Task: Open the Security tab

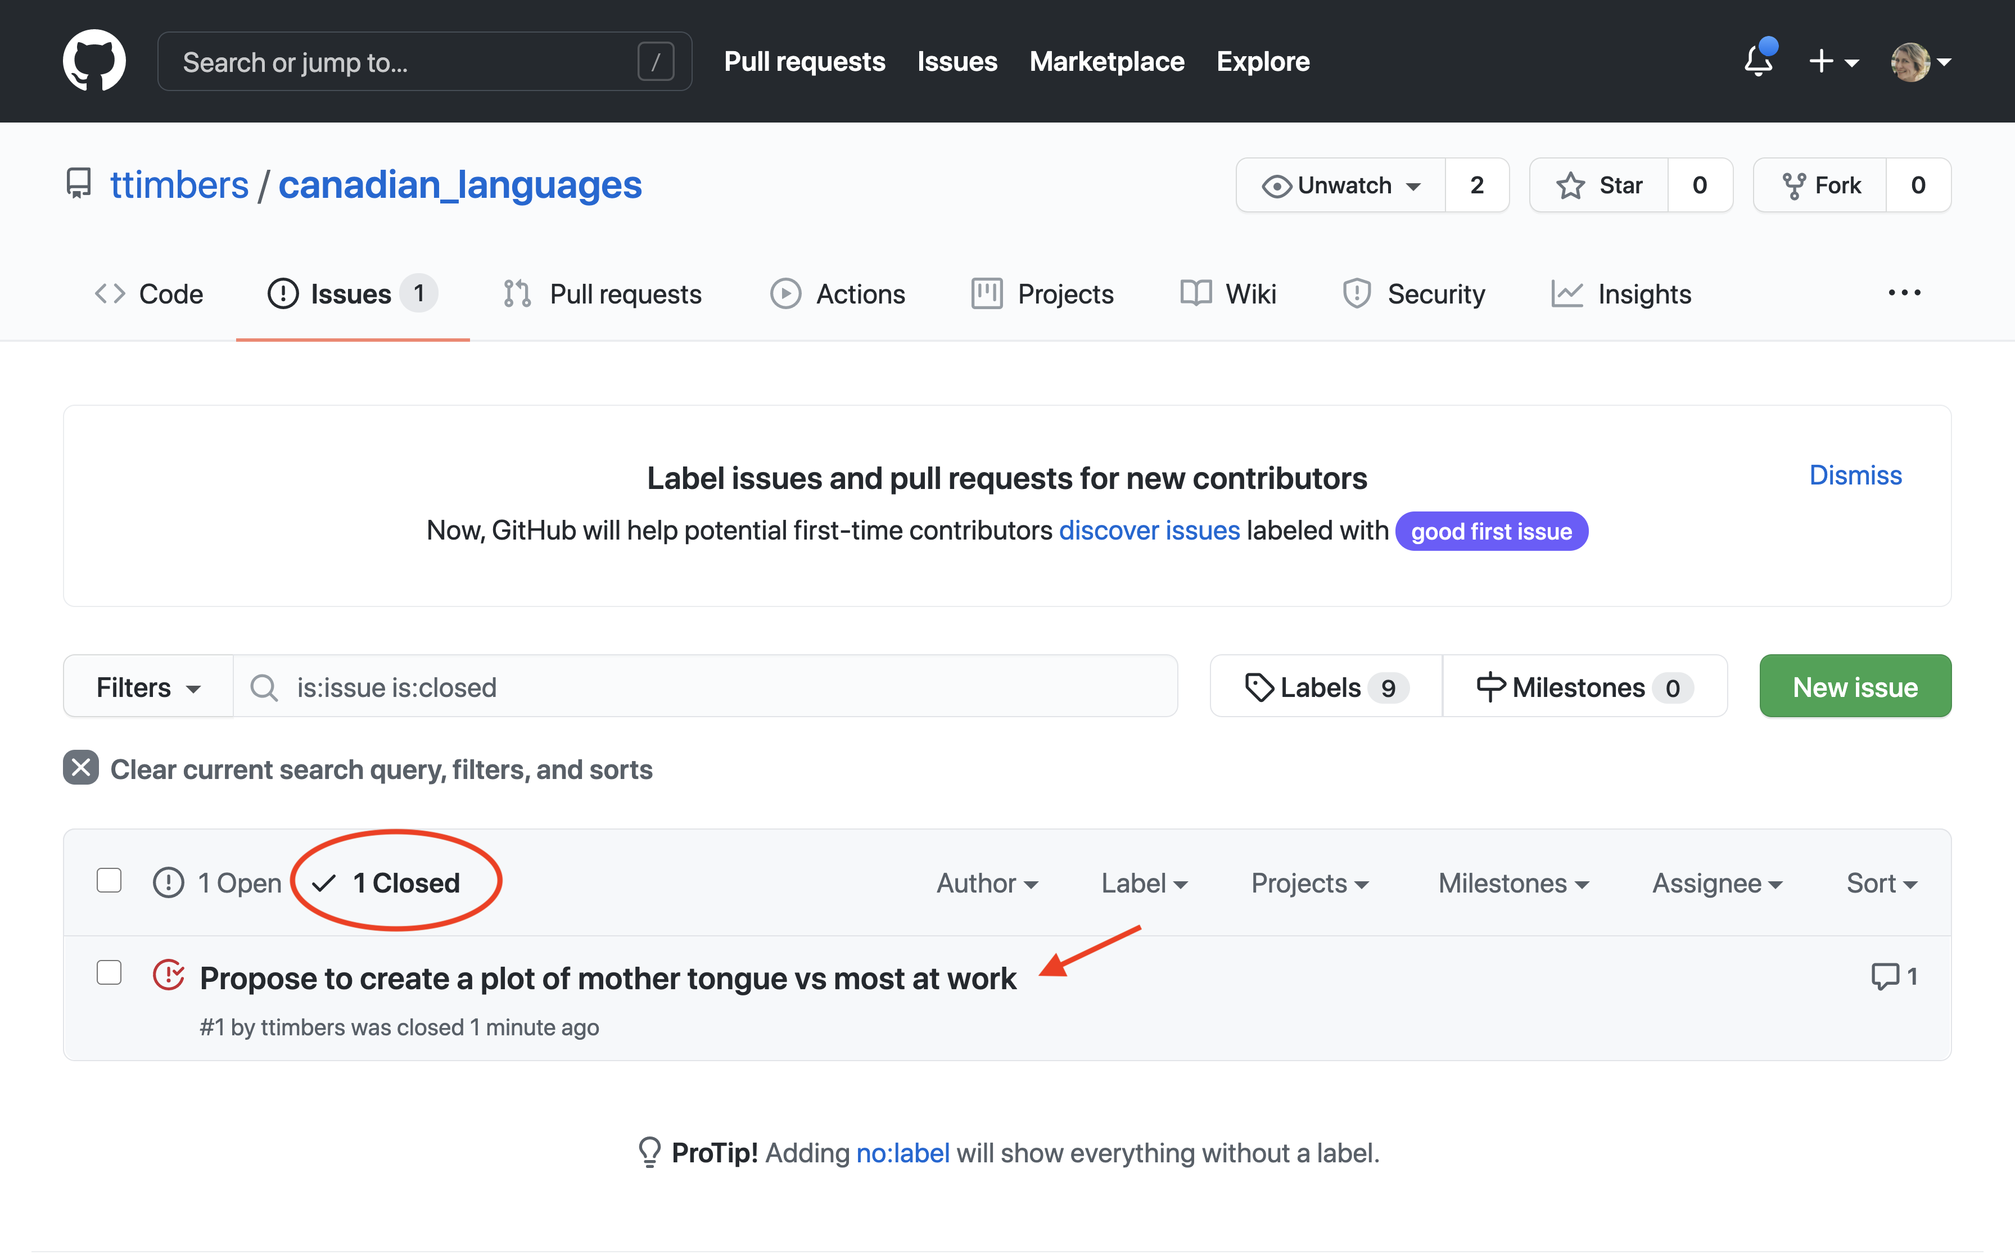Action: point(1414,294)
